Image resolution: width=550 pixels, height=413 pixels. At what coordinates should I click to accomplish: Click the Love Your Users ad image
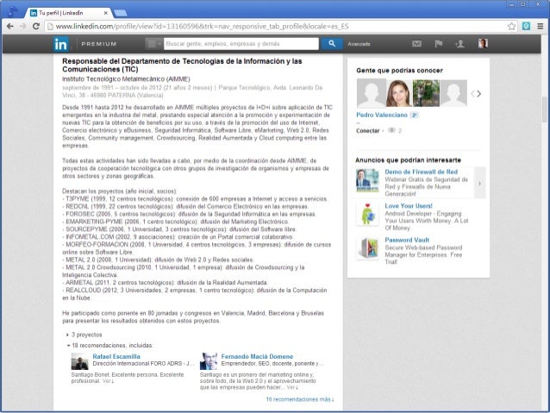367,214
